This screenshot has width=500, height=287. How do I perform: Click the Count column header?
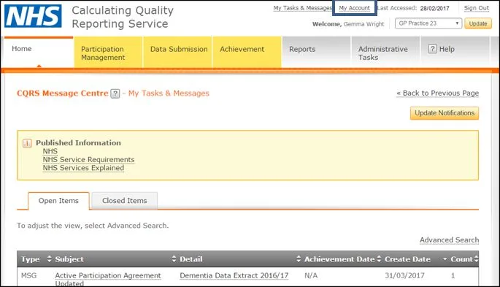pos(461,259)
